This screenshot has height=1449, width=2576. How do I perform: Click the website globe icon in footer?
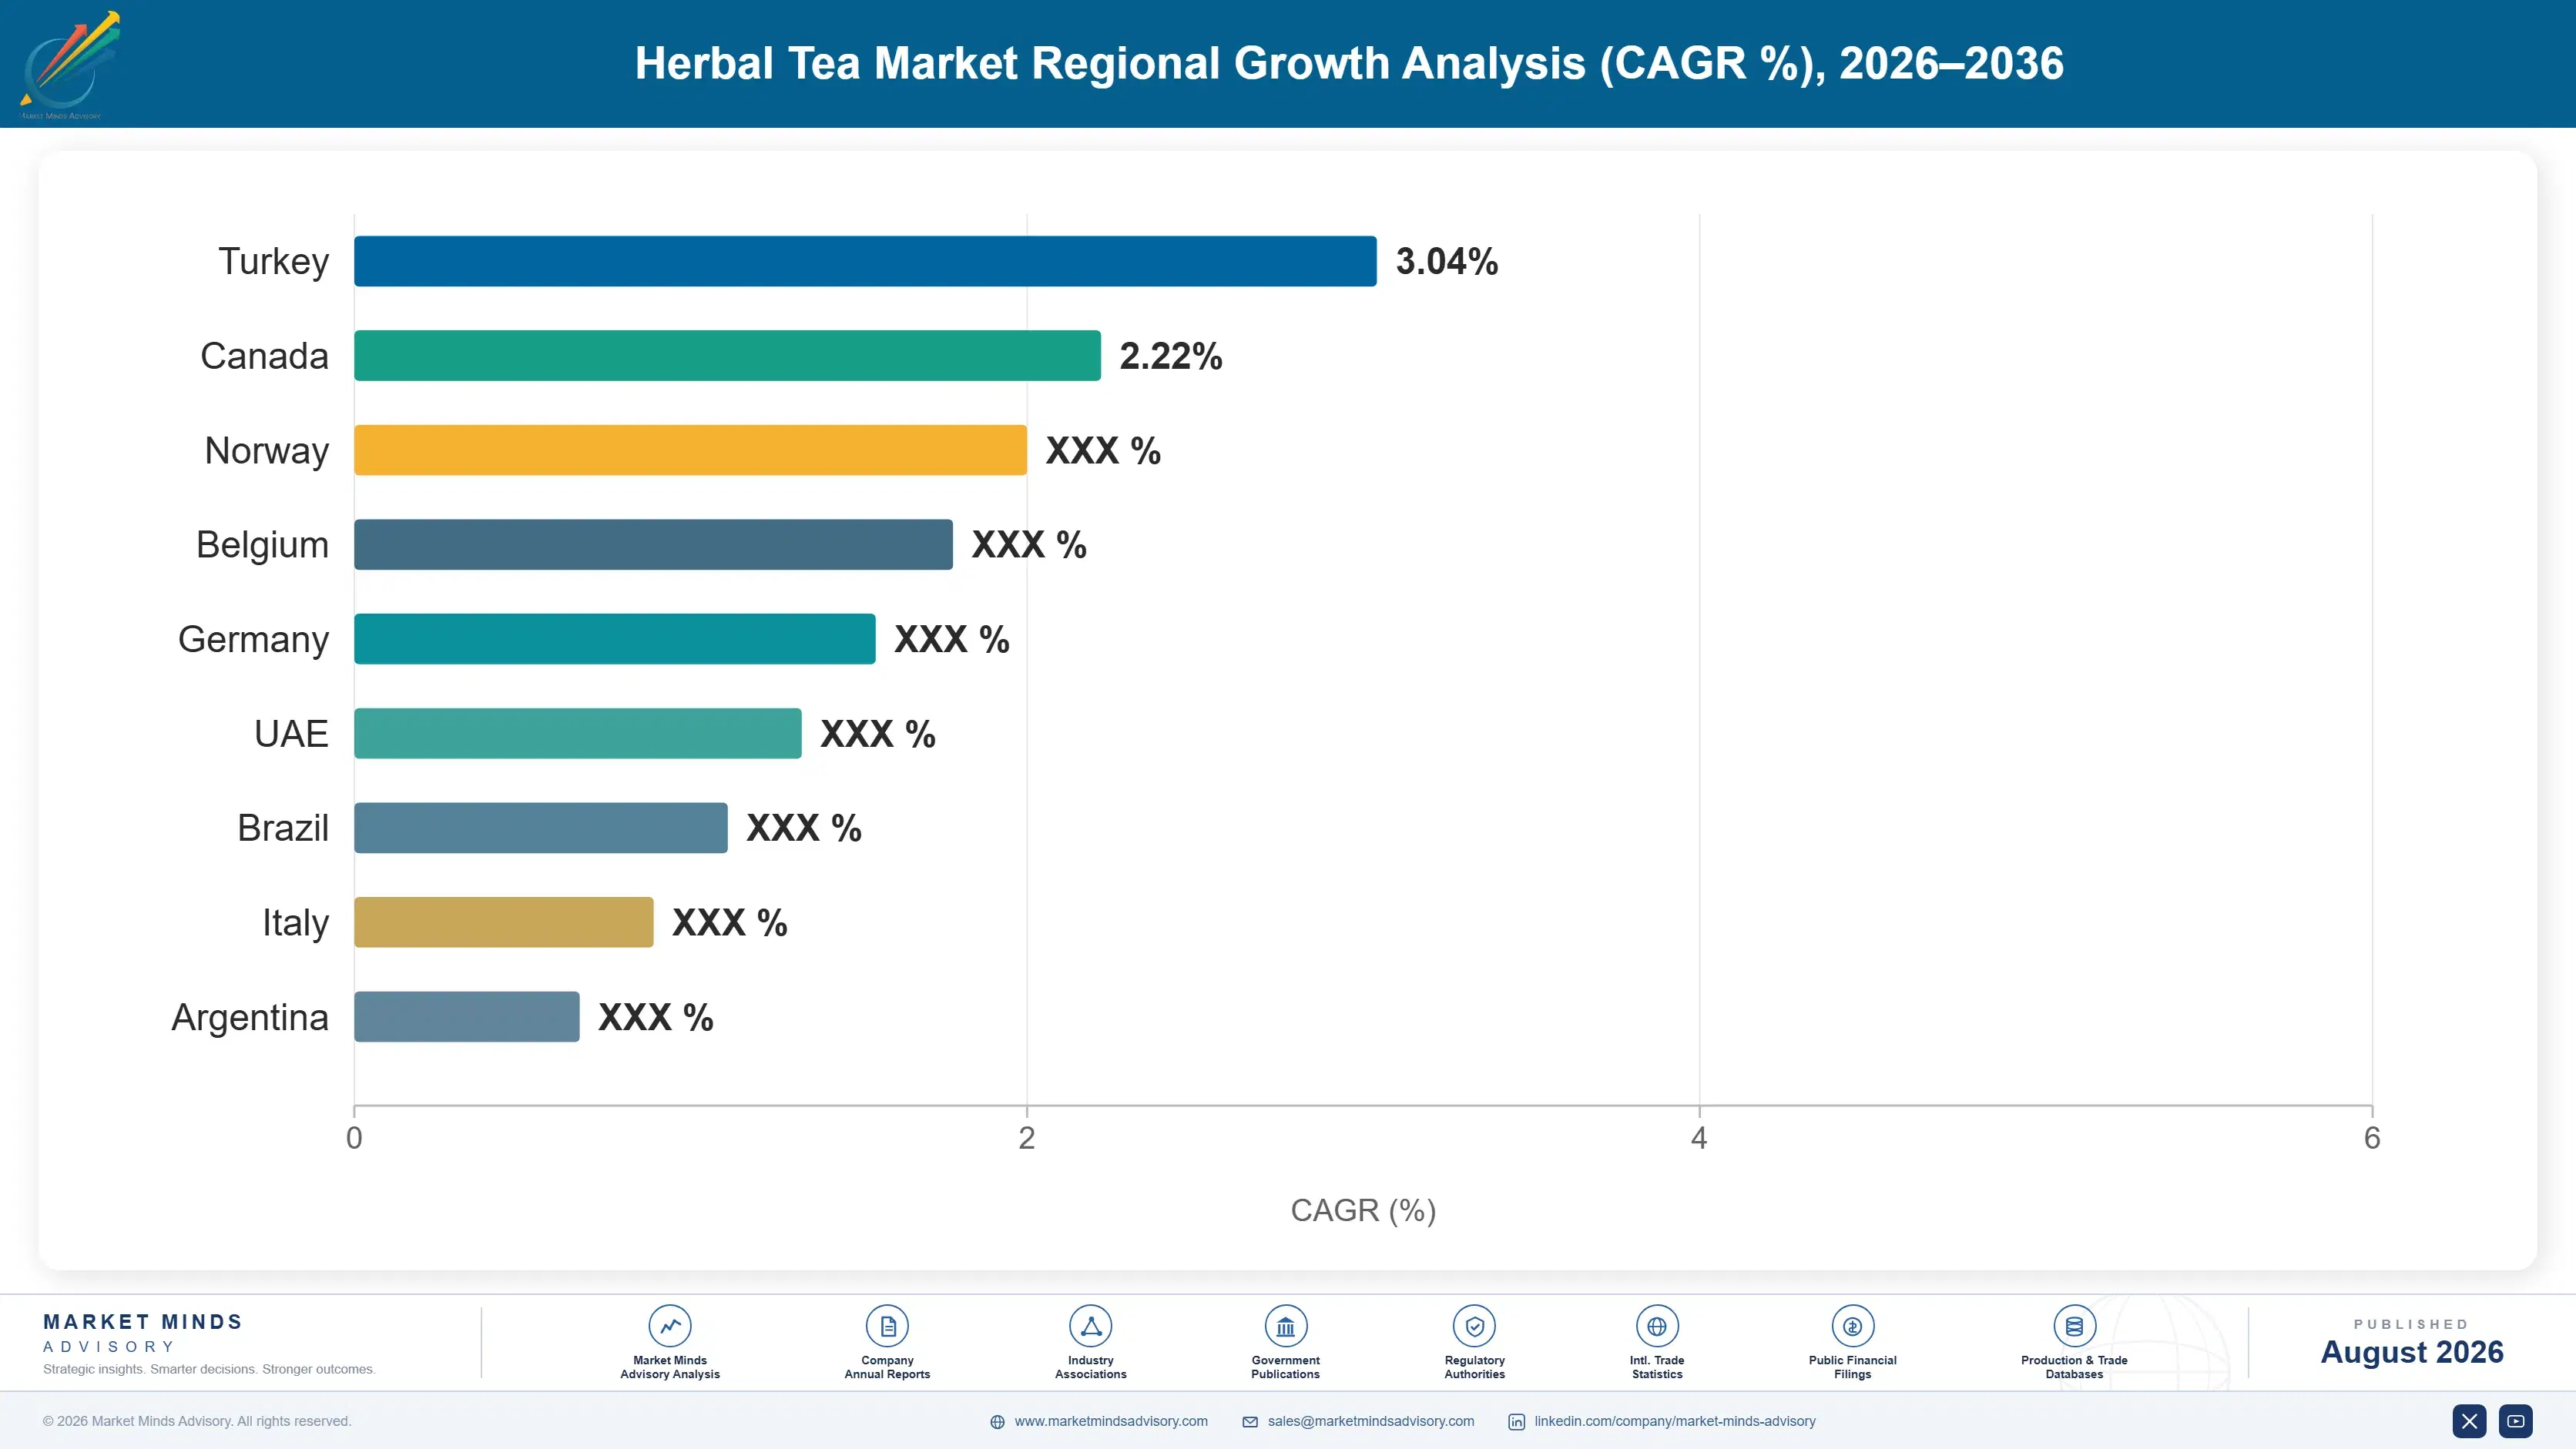coord(997,1422)
